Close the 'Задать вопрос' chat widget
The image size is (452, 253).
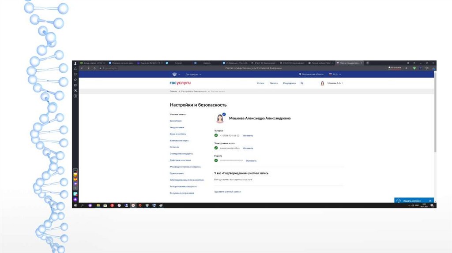click(430, 201)
